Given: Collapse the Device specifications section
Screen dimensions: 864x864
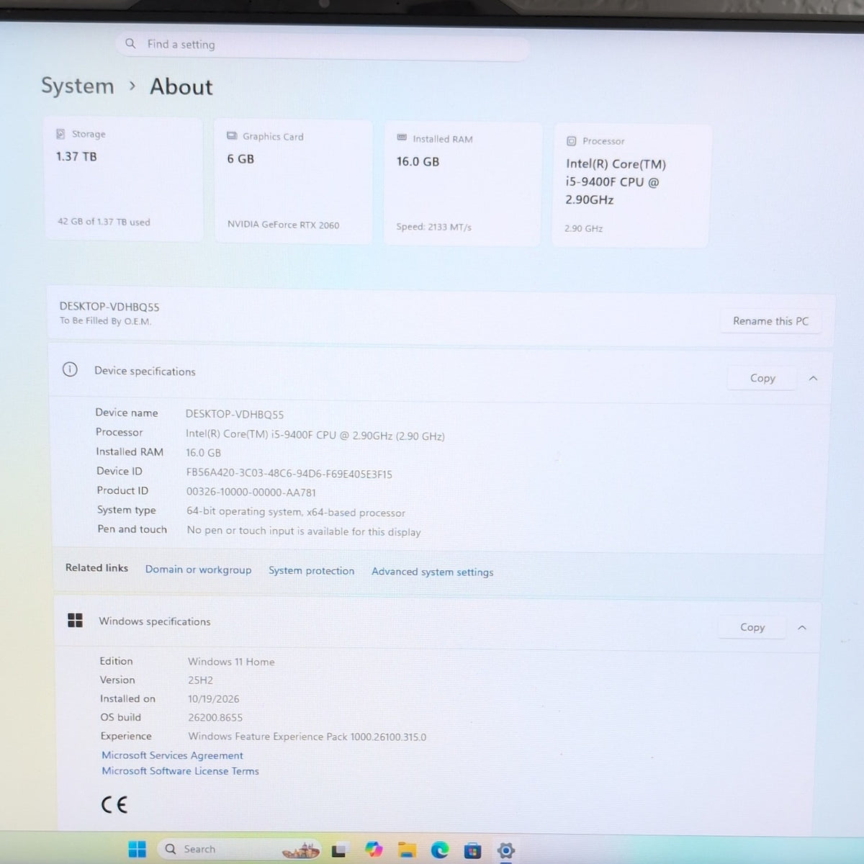Looking at the screenshot, I should (x=813, y=378).
